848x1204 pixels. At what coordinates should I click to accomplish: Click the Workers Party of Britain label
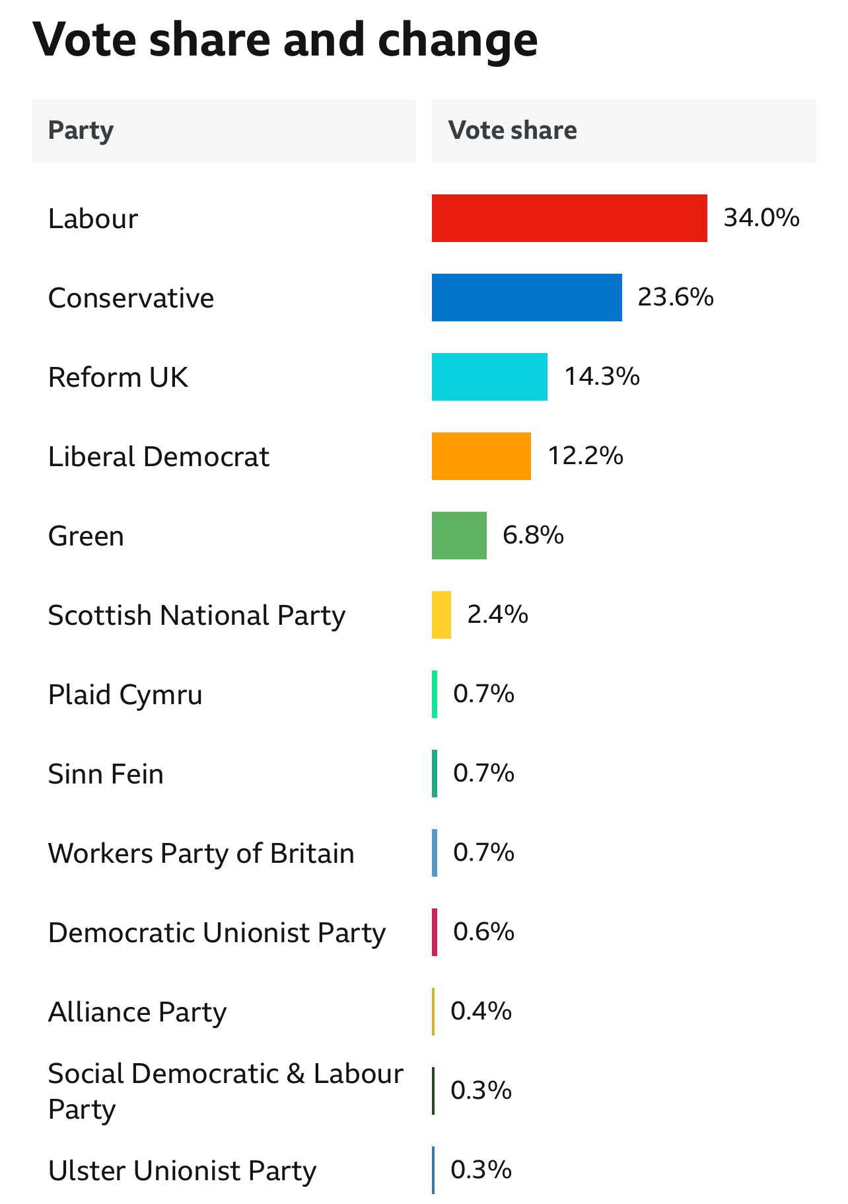[201, 854]
